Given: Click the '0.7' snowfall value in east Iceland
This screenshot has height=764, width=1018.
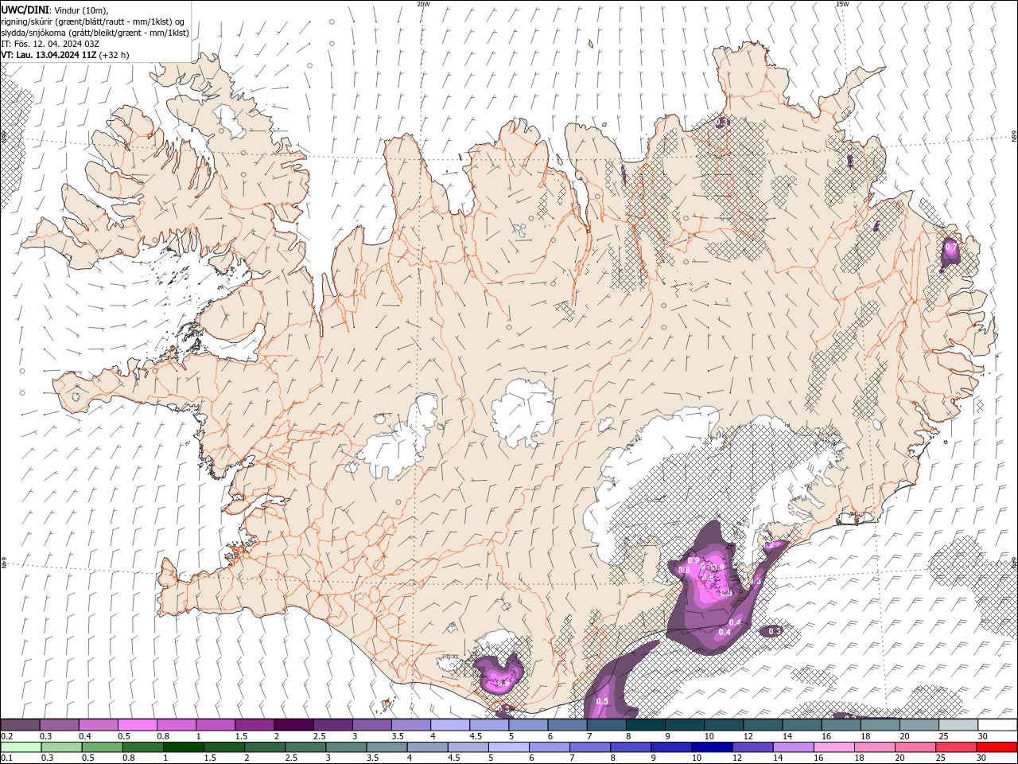Looking at the screenshot, I should click(x=950, y=248).
